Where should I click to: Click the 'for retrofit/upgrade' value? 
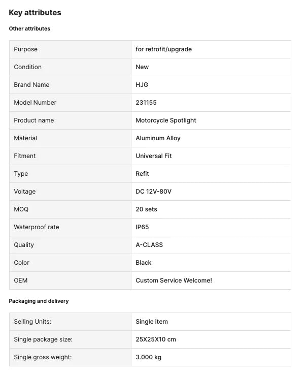click(163, 49)
